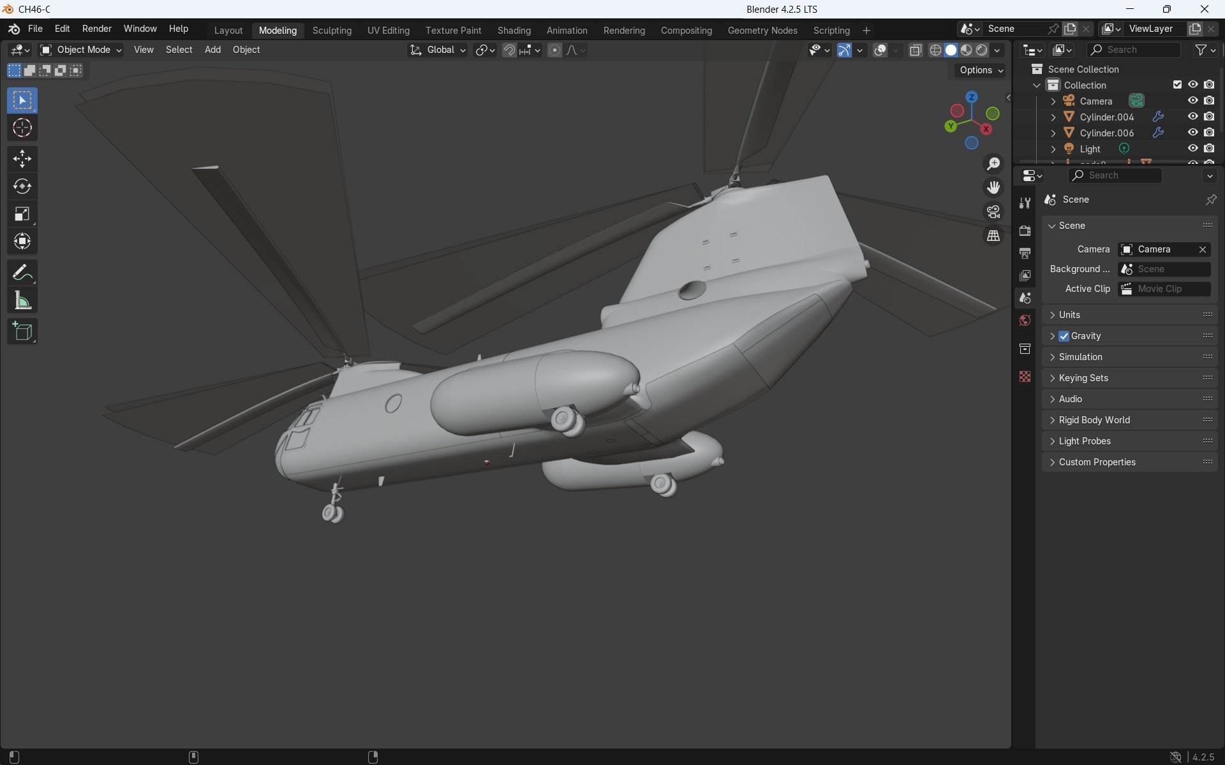
Task: Pick the Add Cube tool
Action: pos(22,331)
